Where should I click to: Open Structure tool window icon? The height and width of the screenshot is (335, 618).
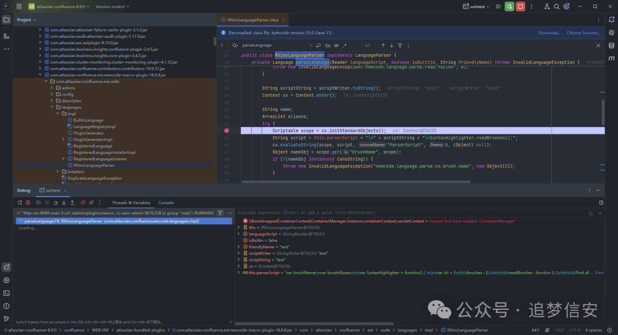pyautogui.click(x=6, y=36)
